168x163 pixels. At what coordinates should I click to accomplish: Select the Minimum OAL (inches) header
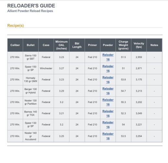tap(62, 45)
